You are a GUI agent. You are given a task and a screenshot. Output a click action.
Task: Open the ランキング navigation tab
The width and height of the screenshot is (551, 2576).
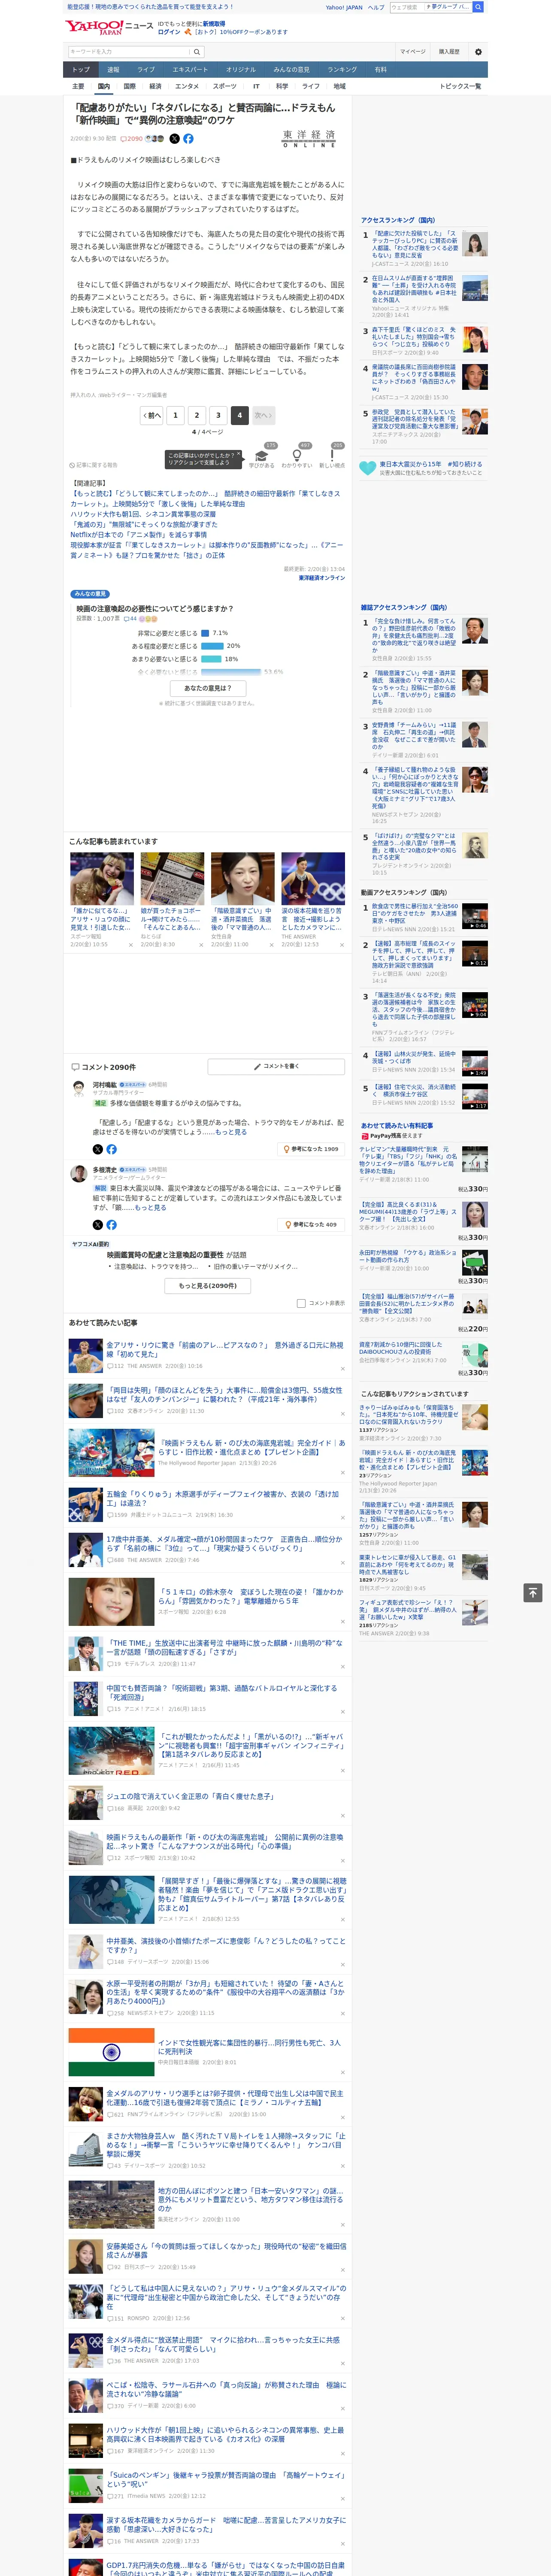tap(342, 70)
